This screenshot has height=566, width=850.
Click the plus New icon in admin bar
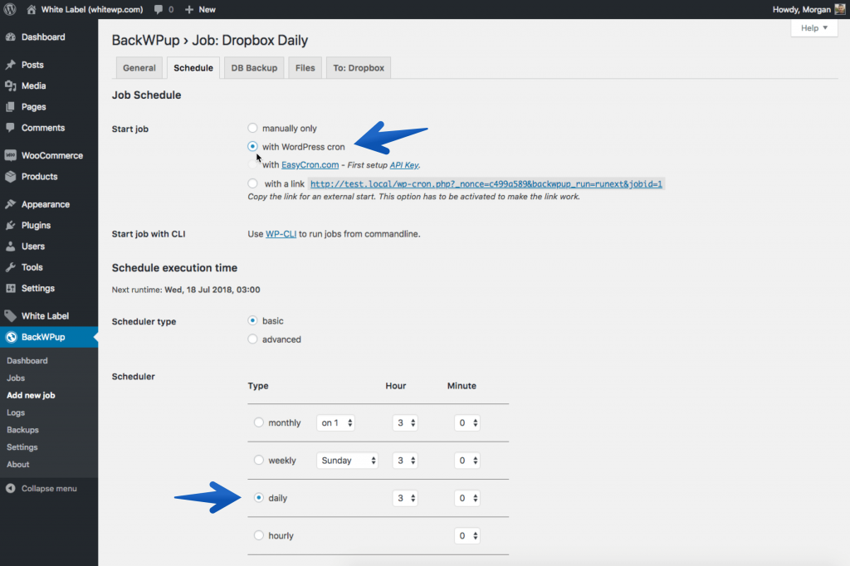click(x=188, y=9)
